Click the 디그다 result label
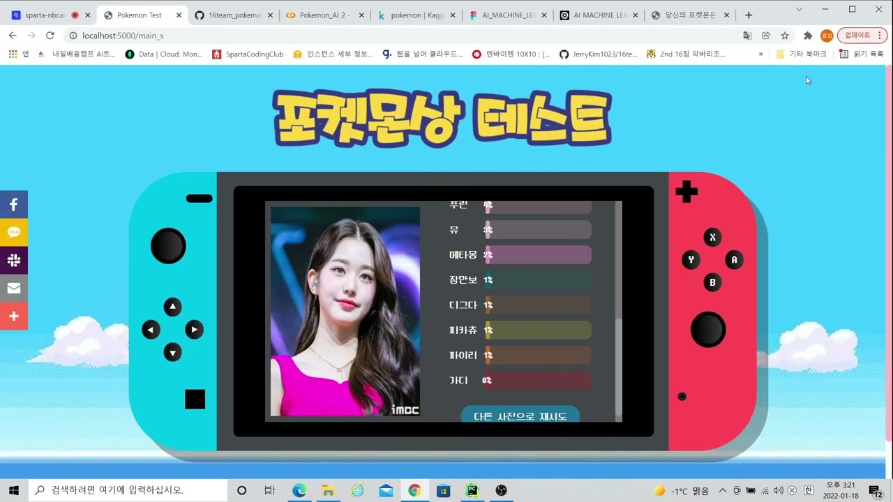The width and height of the screenshot is (893, 502). 463,305
